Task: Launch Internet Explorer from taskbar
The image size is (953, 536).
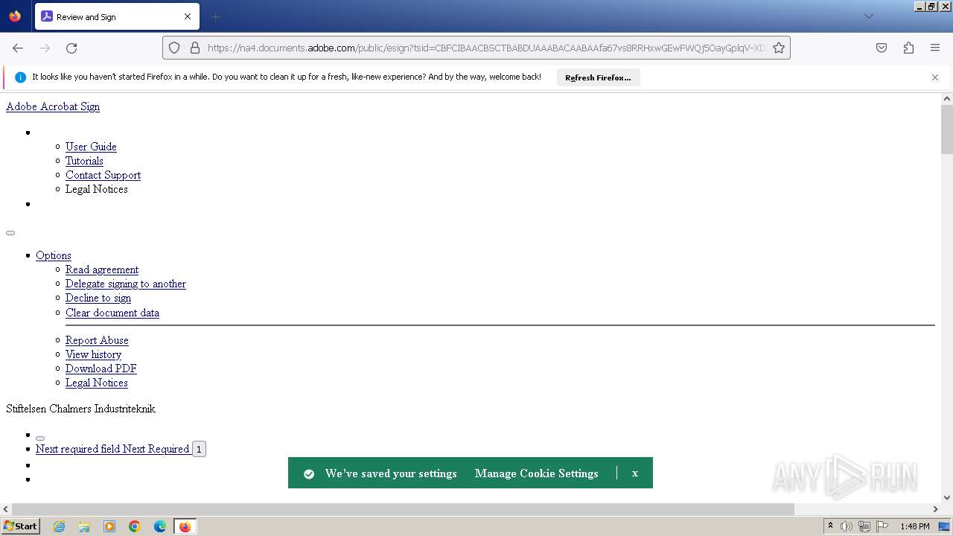Action: click(x=60, y=526)
